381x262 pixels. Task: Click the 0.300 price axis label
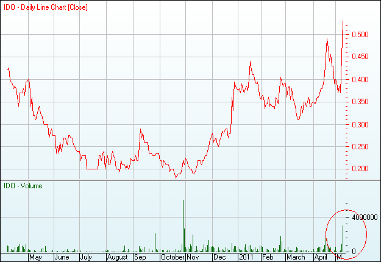tap(360, 125)
